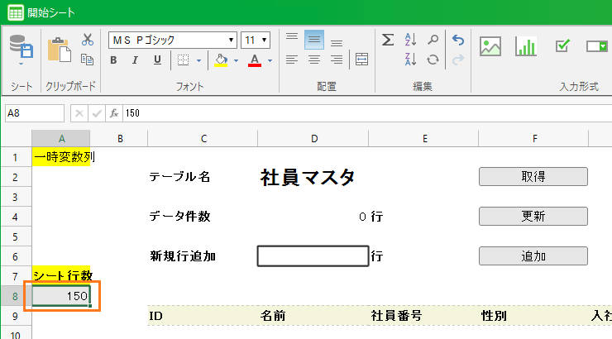612x339 pixels.
Task: Select middle vertical alignment
Action: (314, 40)
